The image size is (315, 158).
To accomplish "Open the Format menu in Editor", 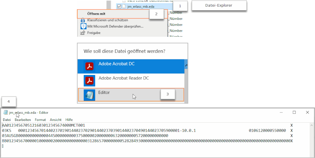I will [40, 120].
